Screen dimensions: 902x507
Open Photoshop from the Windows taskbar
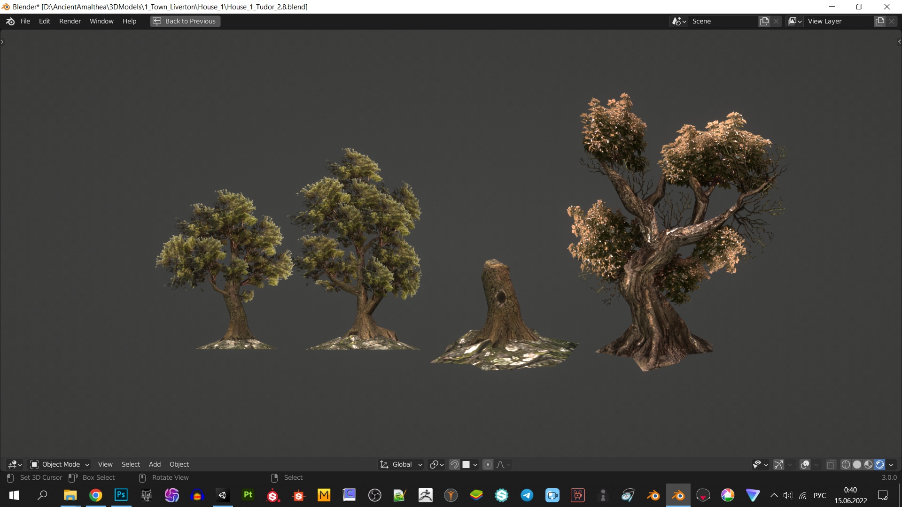coord(121,495)
